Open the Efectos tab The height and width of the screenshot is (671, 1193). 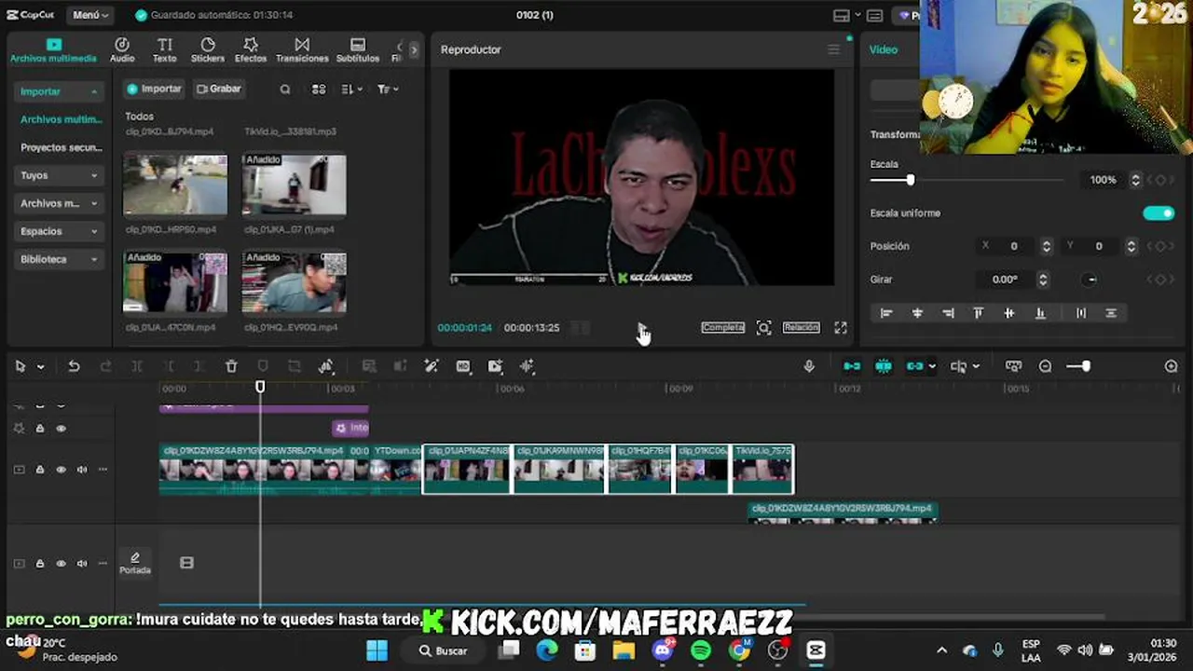[251, 50]
